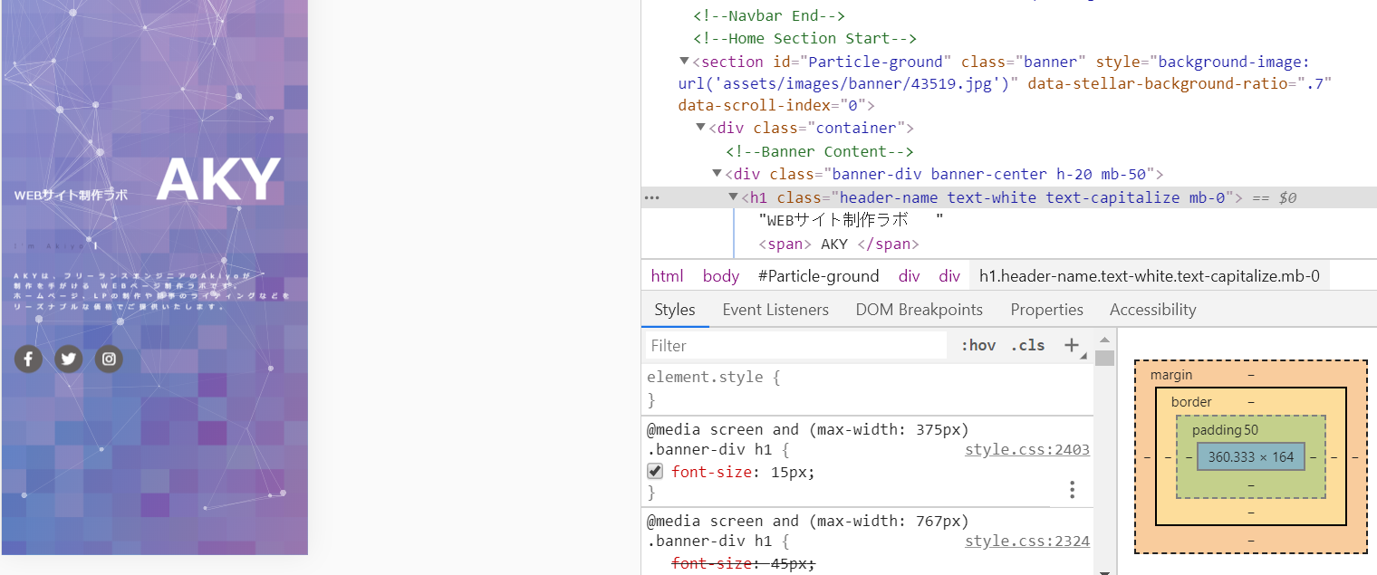Switch to the Event Listeners tab
The width and height of the screenshot is (1377, 575).
(775, 310)
